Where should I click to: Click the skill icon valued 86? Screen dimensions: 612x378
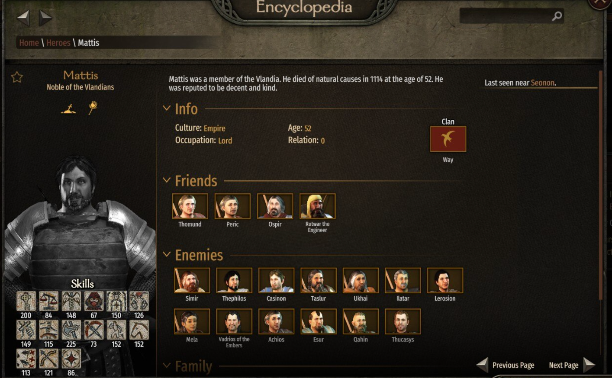[71, 359]
